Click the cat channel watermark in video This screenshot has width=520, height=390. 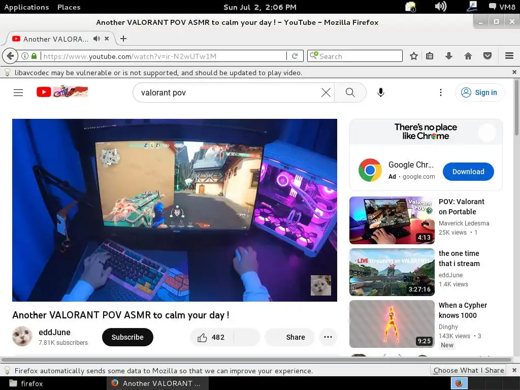tap(321, 285)
